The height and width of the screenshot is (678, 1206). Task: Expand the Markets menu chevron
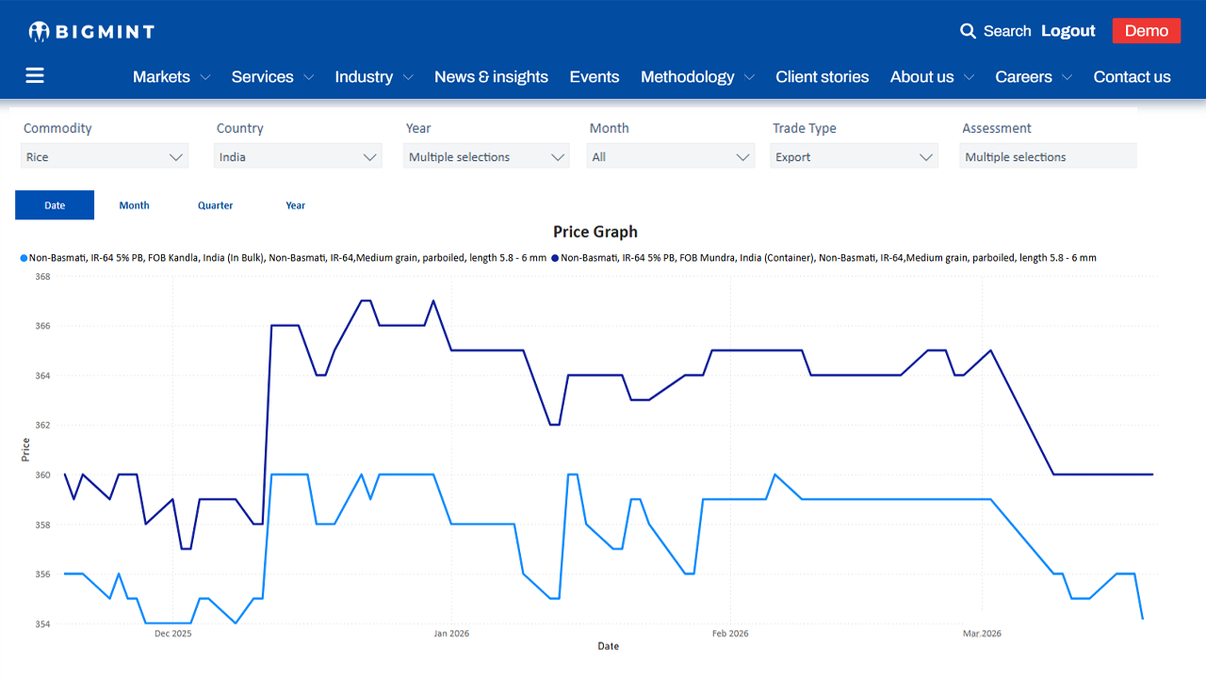click(x=205, y=78)
